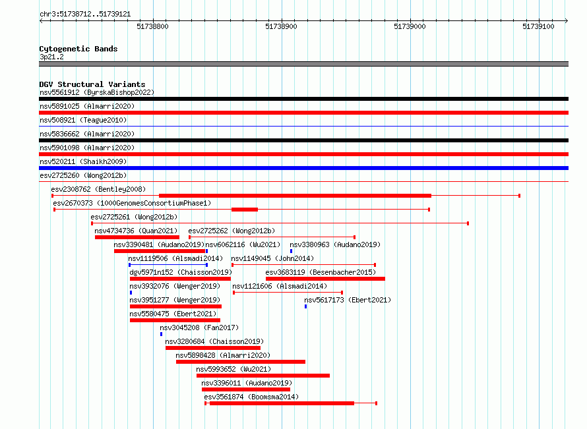Select the esv2725262 (Wong2012b) label
This screenshot has width=587, height=429.
pos(232,231)
